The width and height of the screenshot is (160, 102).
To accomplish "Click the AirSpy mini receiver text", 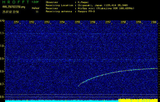I will coord(106,8).
